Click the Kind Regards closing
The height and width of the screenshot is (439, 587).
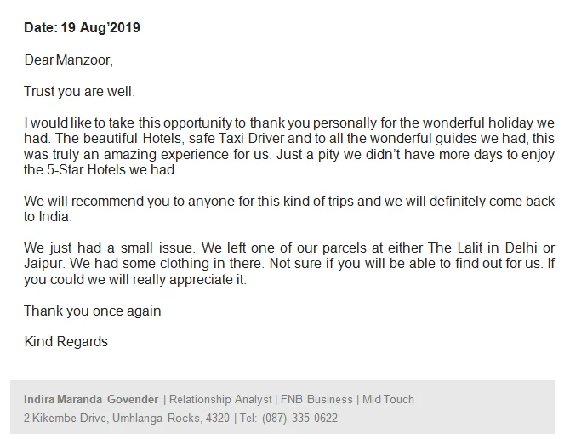click(66, 341)
